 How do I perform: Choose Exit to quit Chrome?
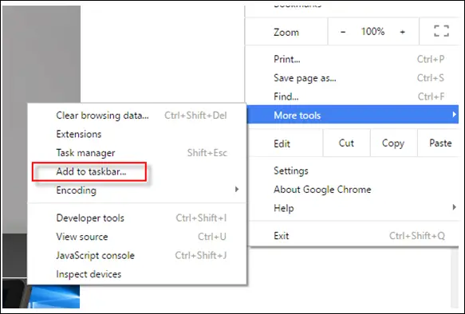coord(281,236)
